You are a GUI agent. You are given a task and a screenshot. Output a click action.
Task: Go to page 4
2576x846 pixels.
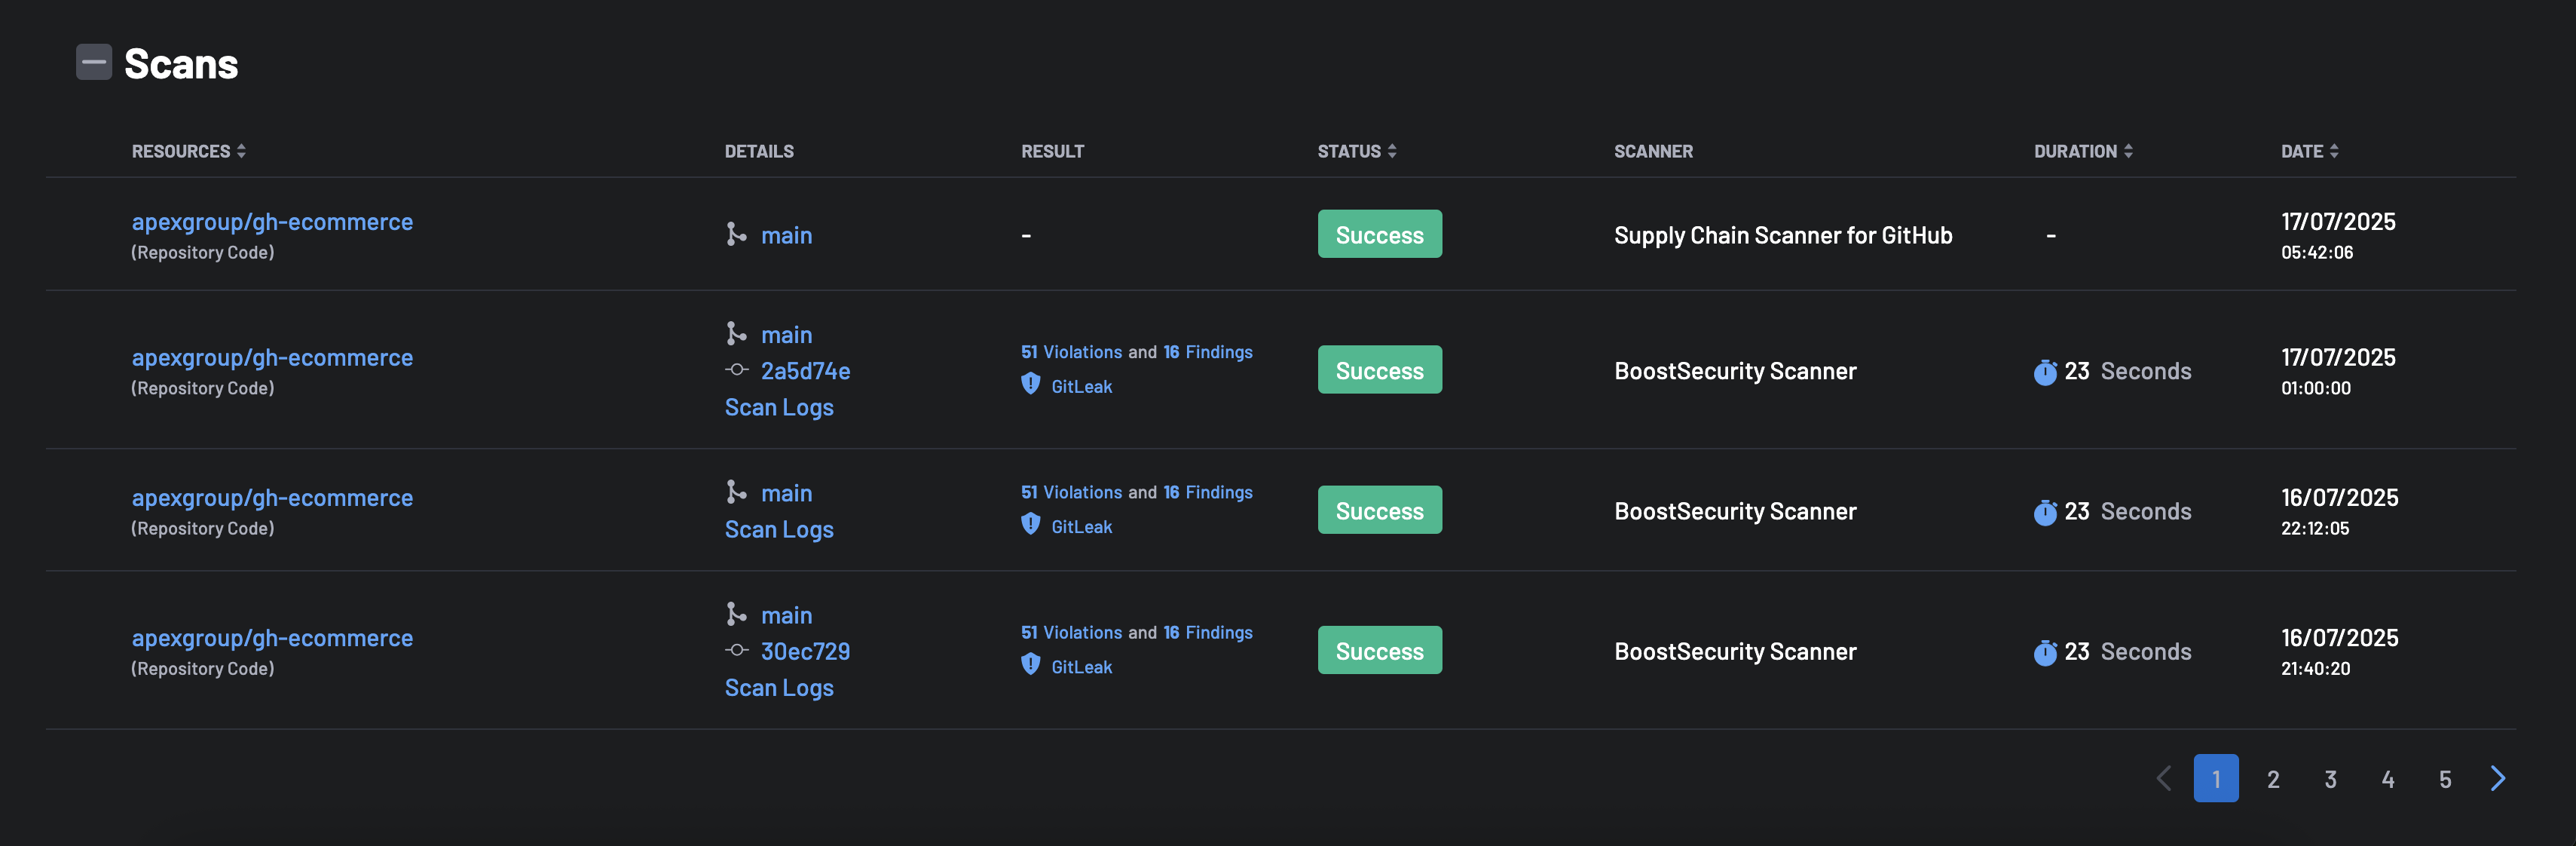coord(2387,779)
